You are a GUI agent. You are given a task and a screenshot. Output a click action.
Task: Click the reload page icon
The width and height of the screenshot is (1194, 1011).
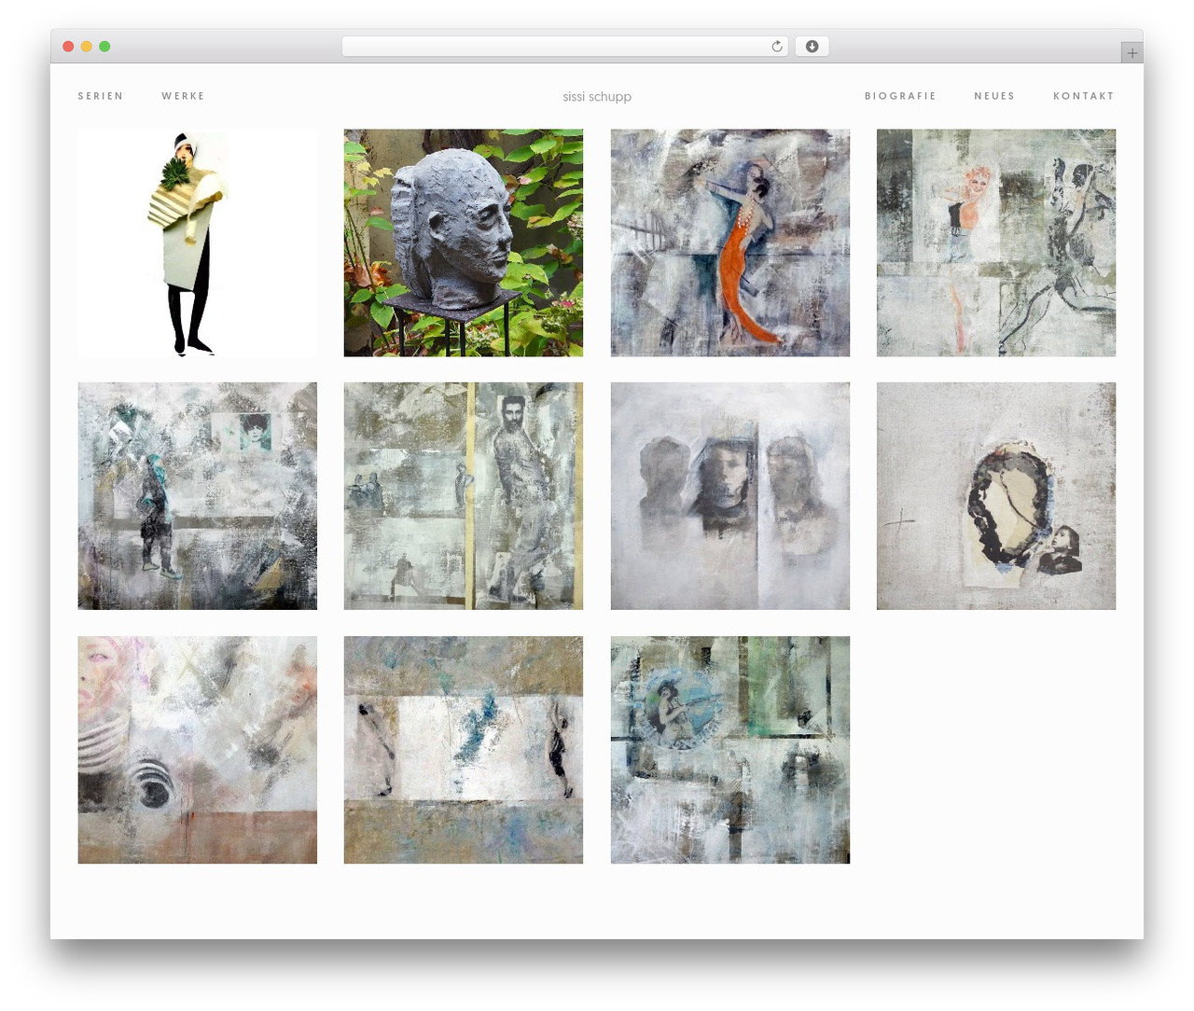pos(777,47)
